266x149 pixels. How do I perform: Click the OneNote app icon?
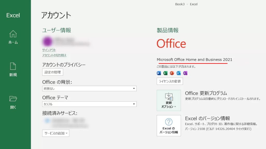coord(185,73)
